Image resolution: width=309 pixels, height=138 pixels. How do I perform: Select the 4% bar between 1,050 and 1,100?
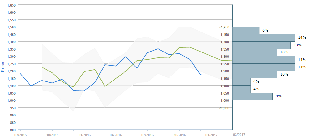coord(241,89)
